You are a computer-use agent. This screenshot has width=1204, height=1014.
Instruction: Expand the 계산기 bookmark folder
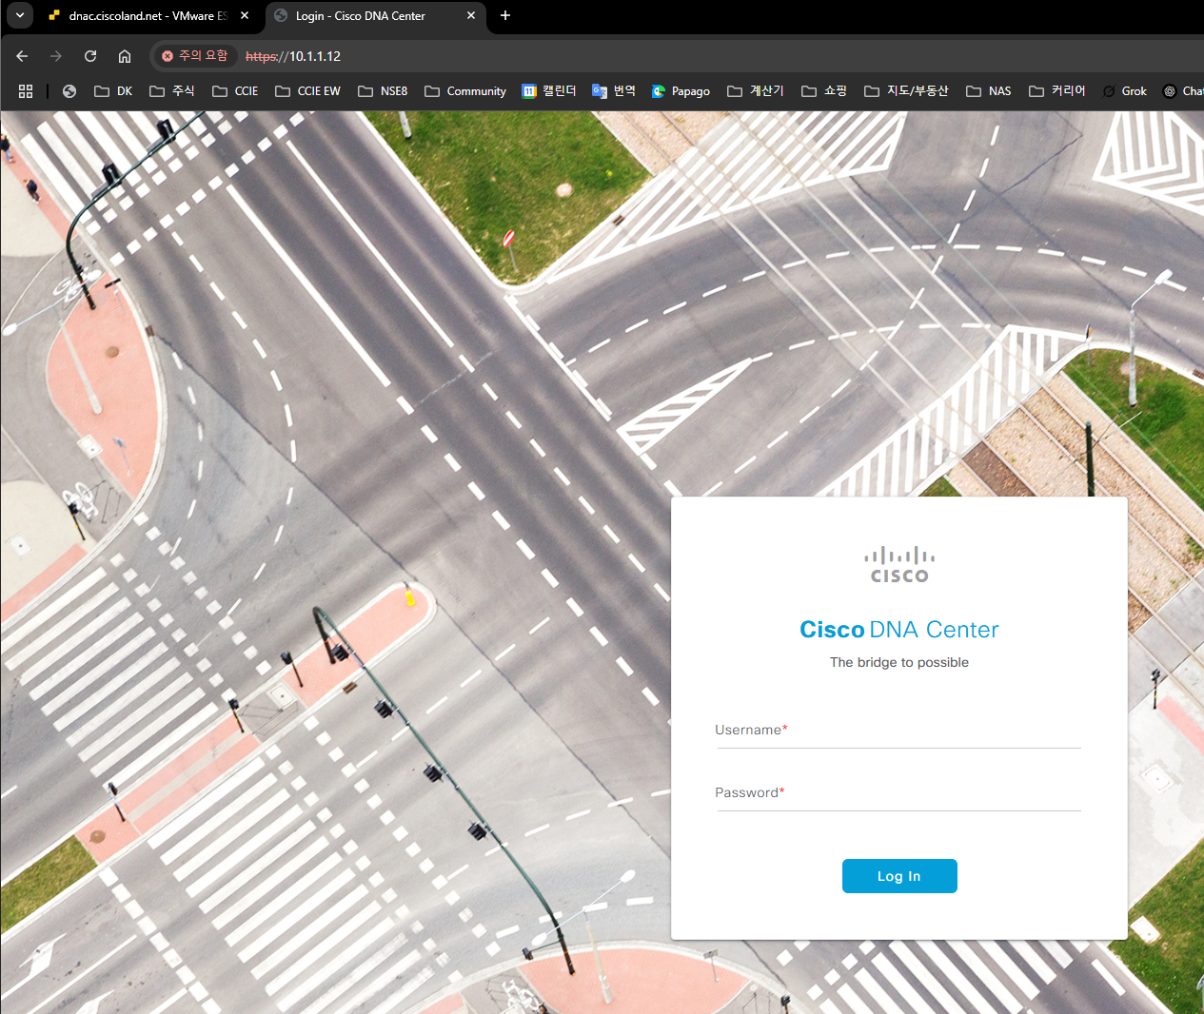pos(756,91)
